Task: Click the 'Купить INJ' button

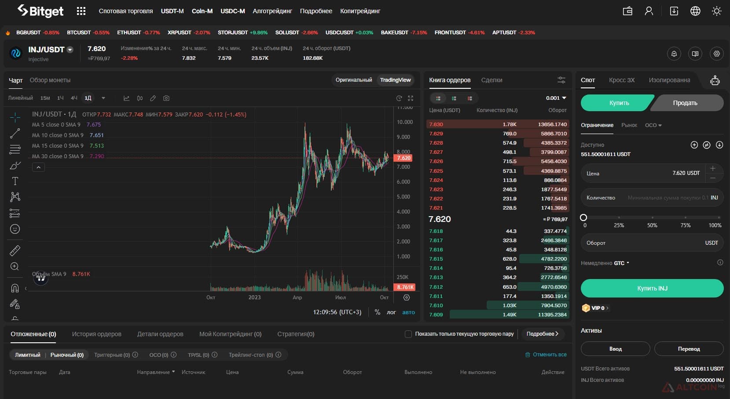Action: point(652,288)
